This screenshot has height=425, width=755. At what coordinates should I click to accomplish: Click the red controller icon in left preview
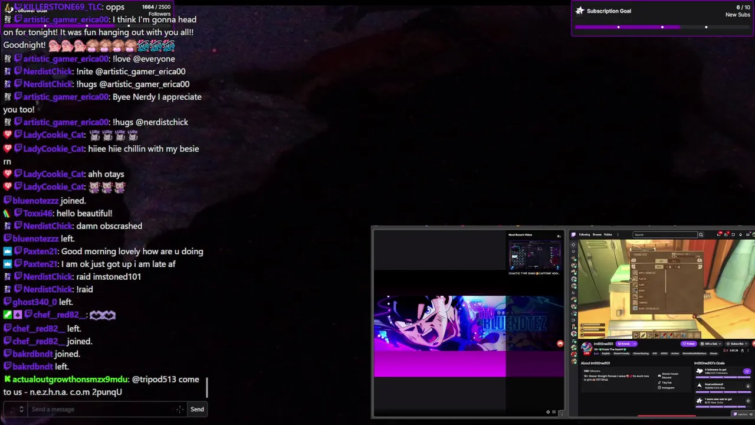point(560,343)
